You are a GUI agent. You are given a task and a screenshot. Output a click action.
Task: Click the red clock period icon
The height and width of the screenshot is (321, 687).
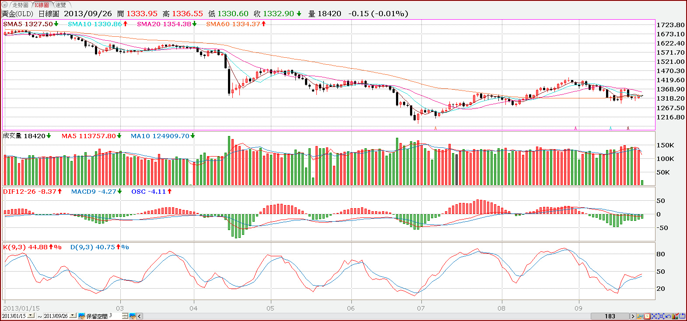click(647, 316)
